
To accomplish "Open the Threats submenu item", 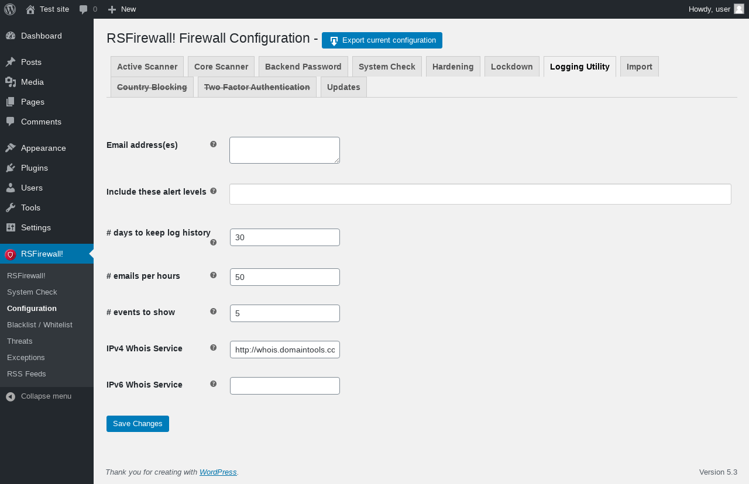I will [x=20, y=341].
